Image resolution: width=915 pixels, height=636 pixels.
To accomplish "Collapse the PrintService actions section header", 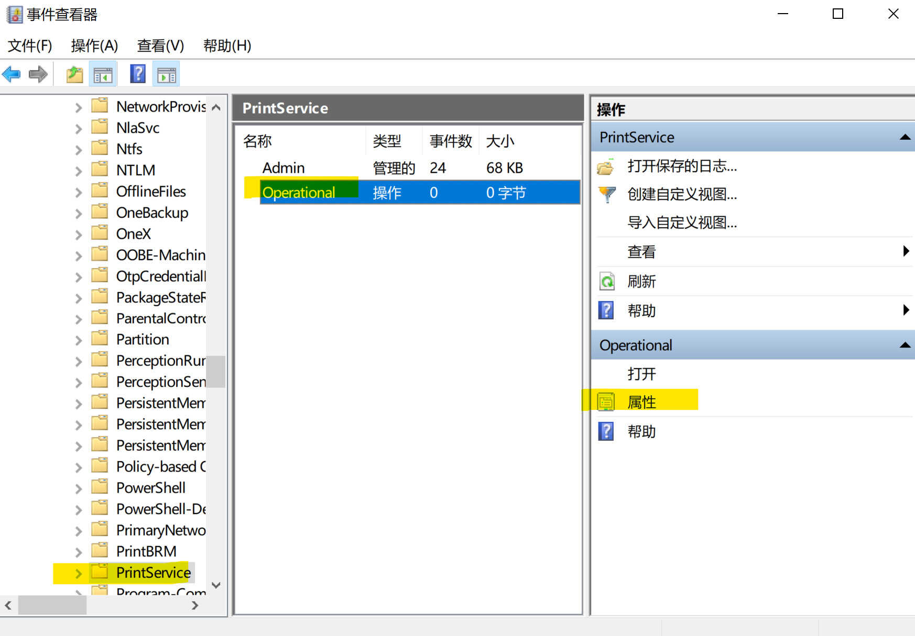I will pos(905,137).
